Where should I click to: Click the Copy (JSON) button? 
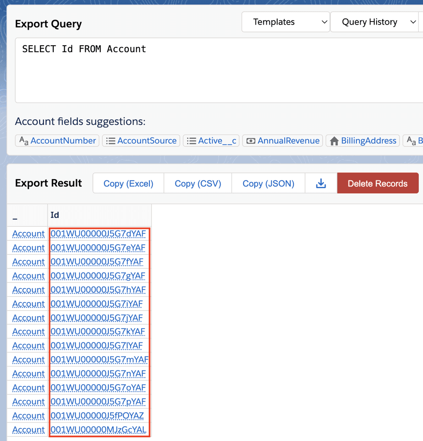(x=268, y=183)
